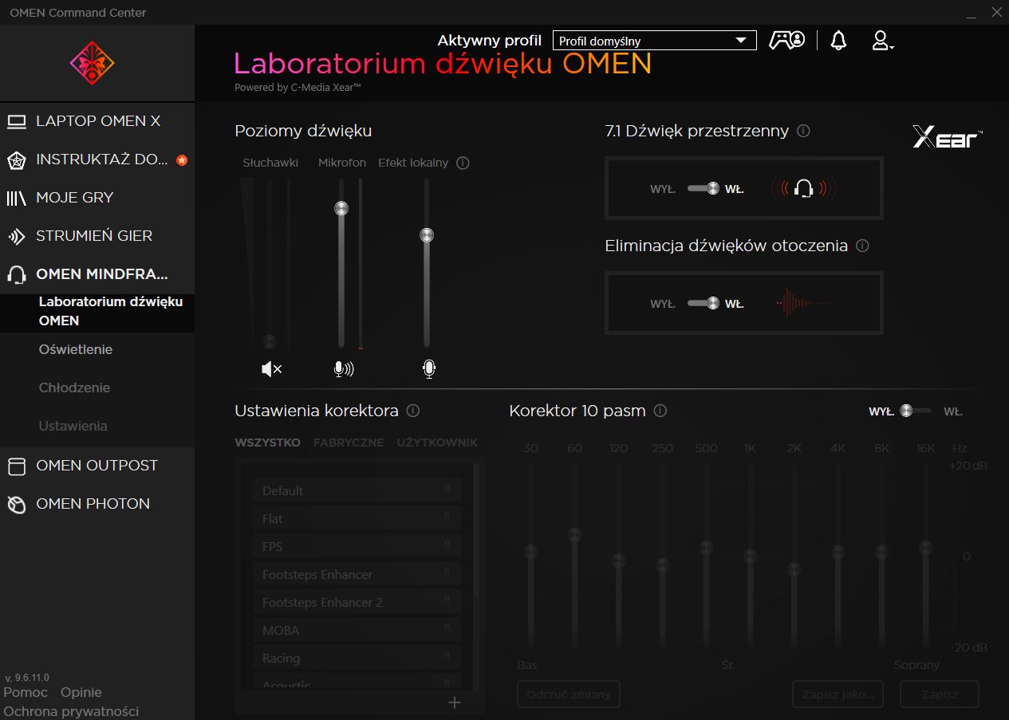The height and width of the screenshot is (720, 1009).
Task: Click the presets list scrollbar
Action: (x=476, y=530)
